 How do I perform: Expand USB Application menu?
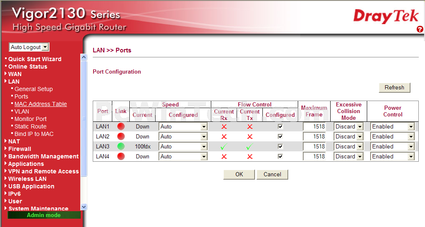(x=31, y=186)
